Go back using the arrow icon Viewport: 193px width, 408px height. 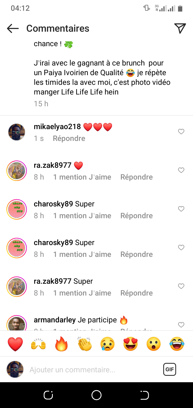pyautogui.click(x=13, y=28)
